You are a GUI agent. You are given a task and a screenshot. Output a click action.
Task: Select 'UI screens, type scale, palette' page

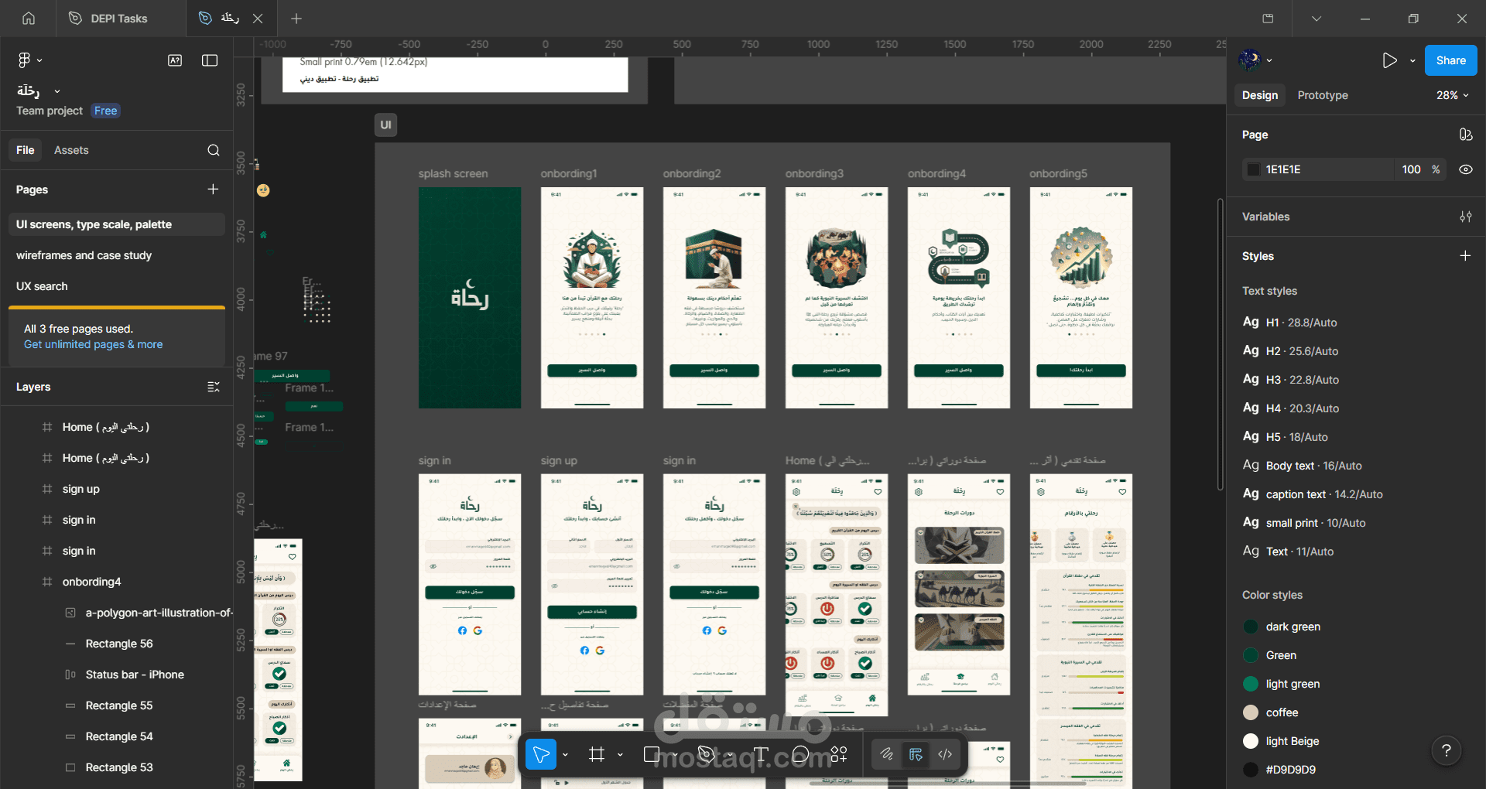[117, 224]
